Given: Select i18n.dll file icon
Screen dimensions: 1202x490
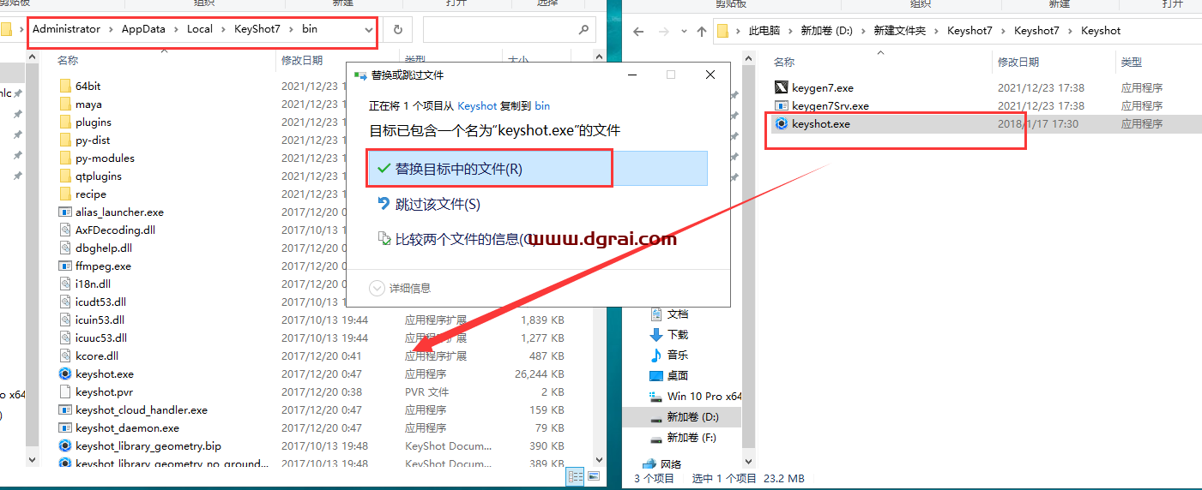Looking at the screenshot, I should (65, 284).
